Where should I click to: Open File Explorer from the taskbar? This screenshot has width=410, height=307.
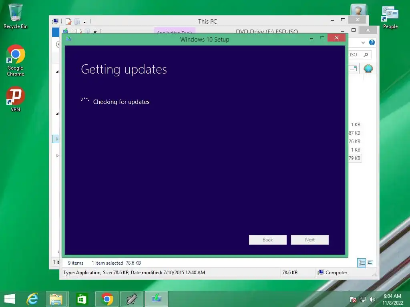point(57,299)
